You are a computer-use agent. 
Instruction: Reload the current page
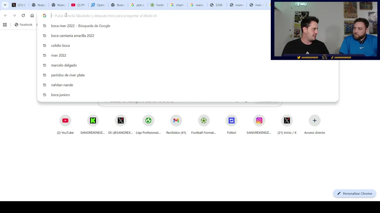(x=23, y=15)
